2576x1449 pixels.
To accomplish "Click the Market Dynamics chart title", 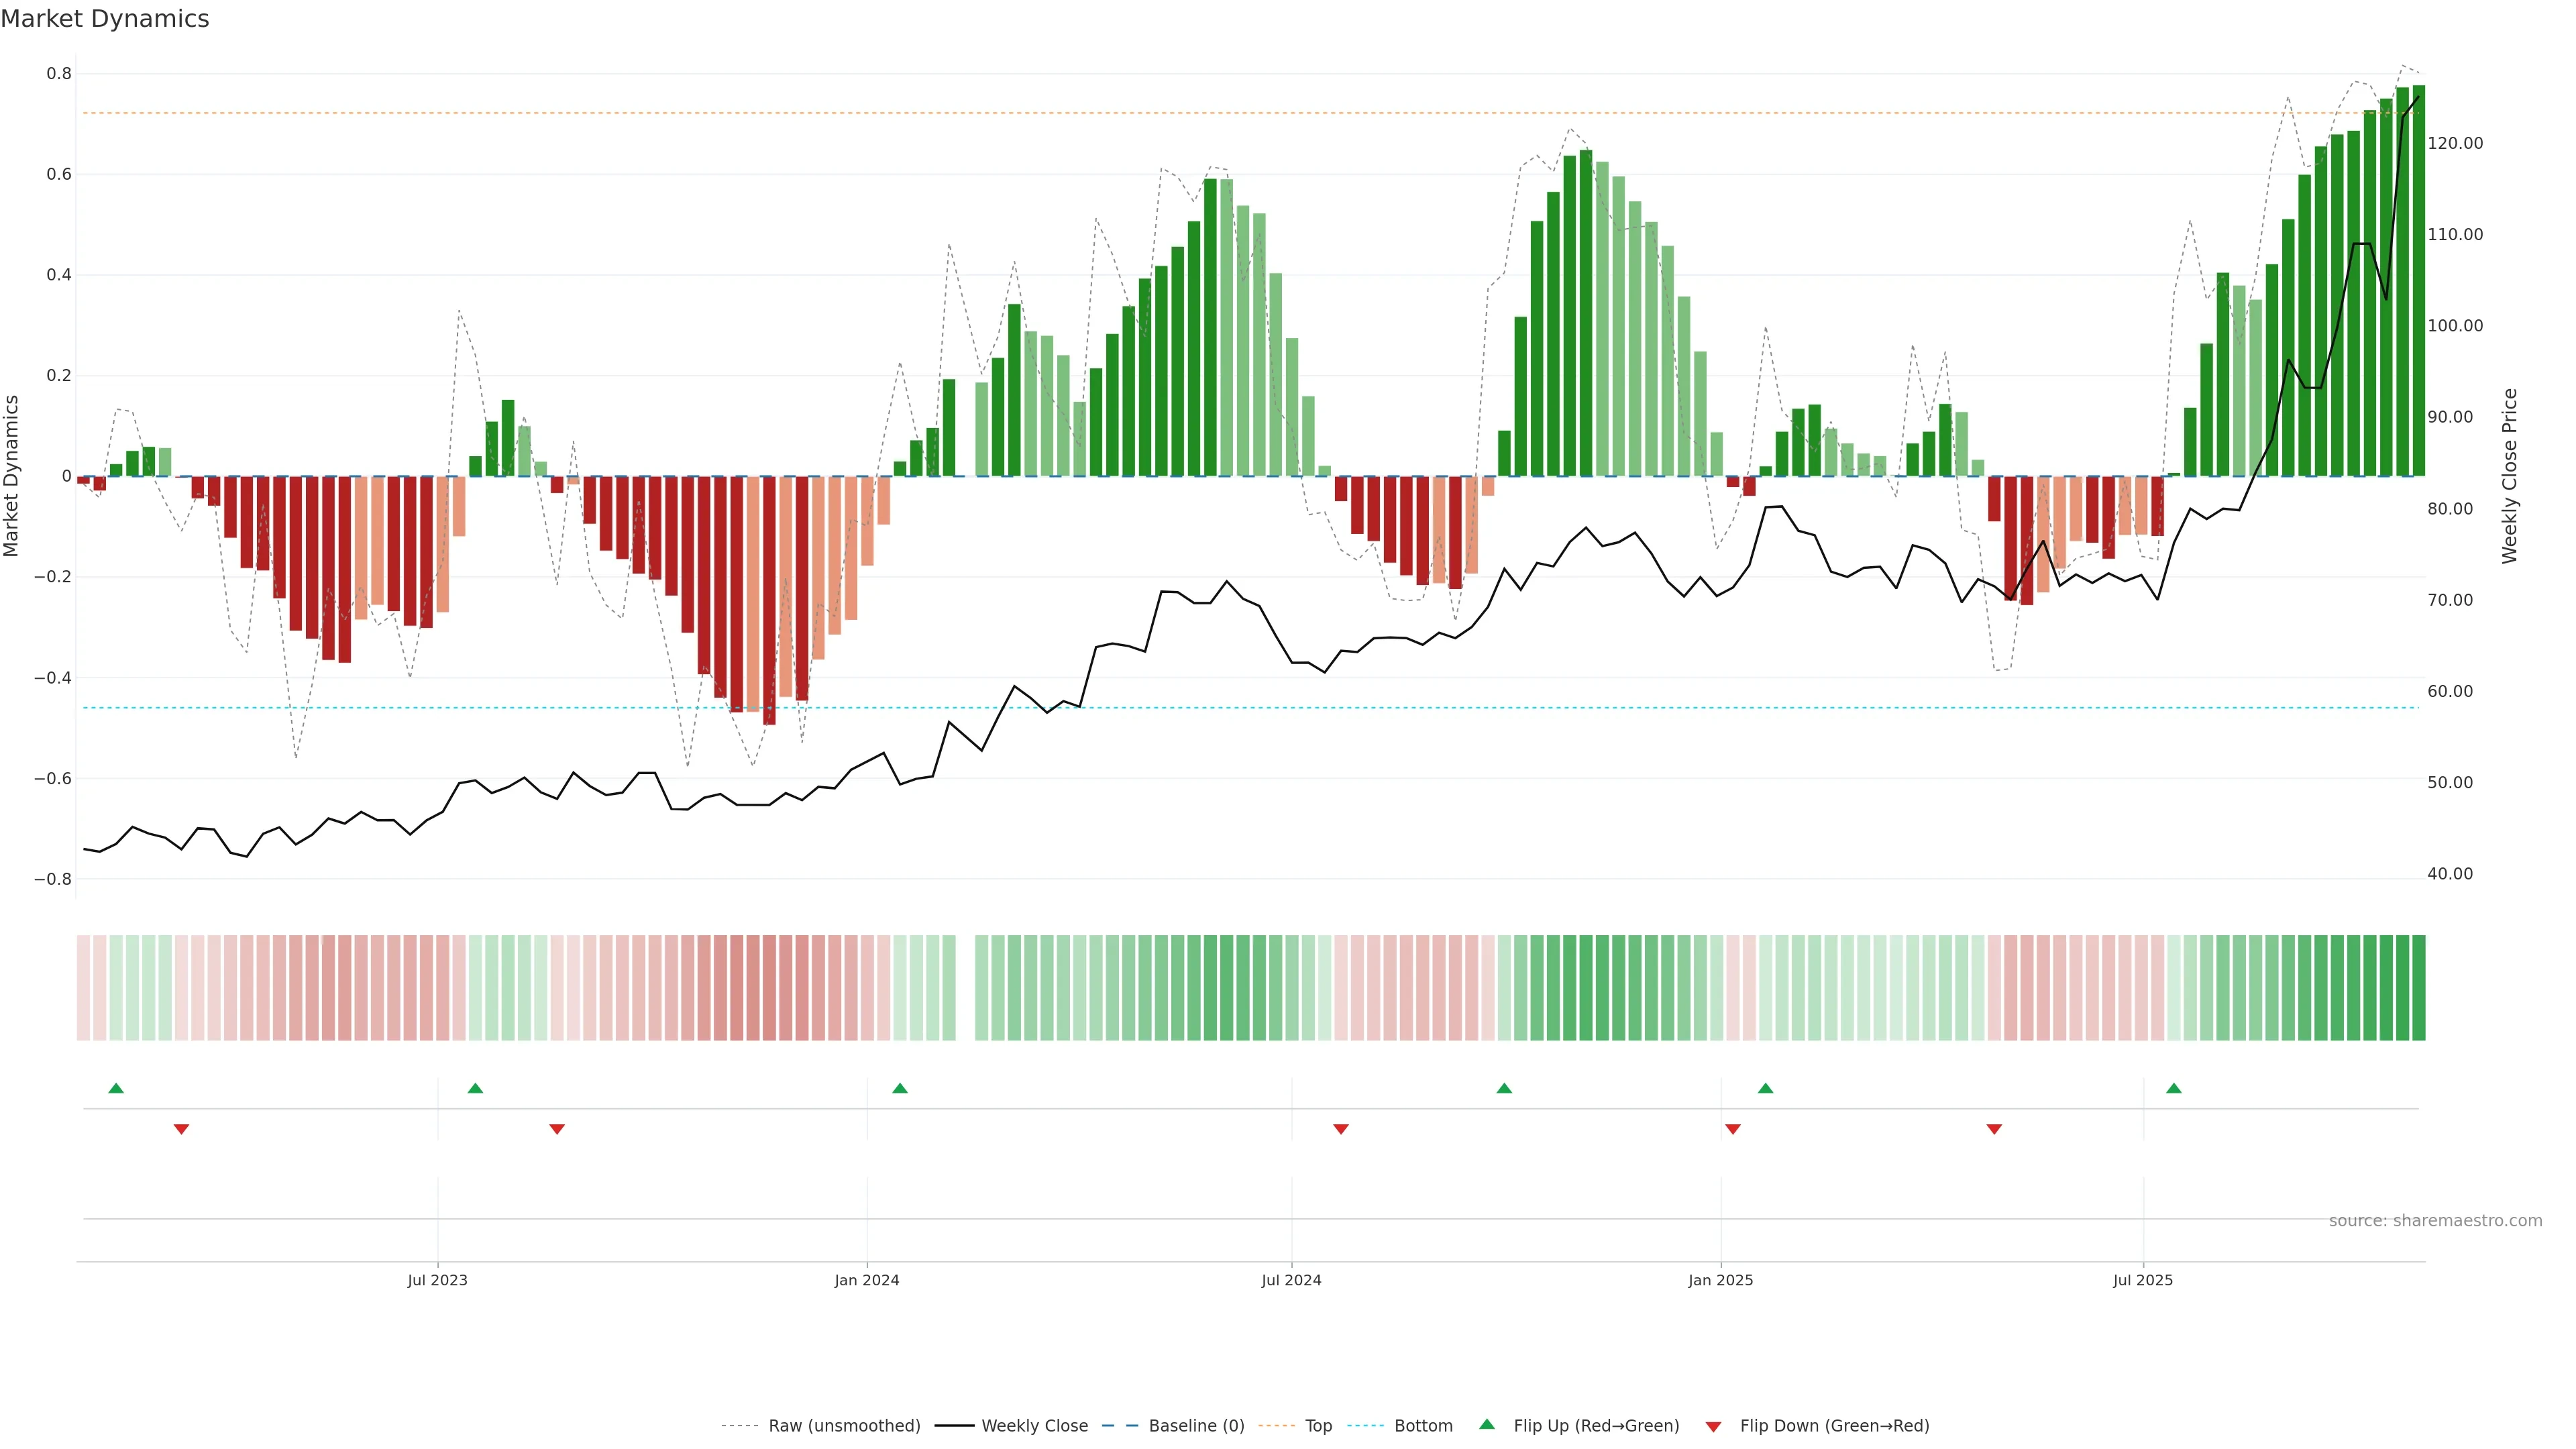I will tap(105, 19).
